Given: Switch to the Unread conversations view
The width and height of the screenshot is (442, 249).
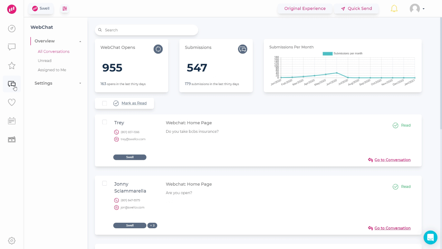Looking at the screenshot, I should tap(45, 61).
